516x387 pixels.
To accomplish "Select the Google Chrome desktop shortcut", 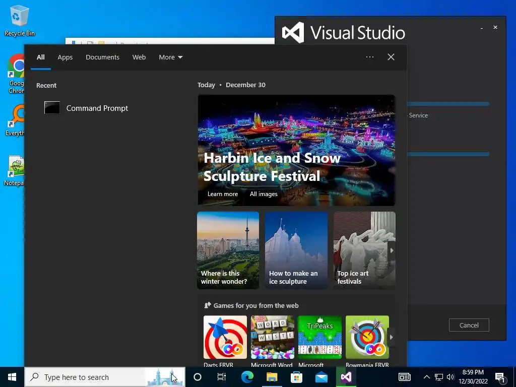I will pyautogui.click(x=16, y=74).
